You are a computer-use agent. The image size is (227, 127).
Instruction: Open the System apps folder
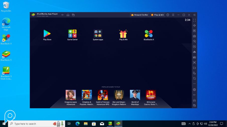[98, 35]
